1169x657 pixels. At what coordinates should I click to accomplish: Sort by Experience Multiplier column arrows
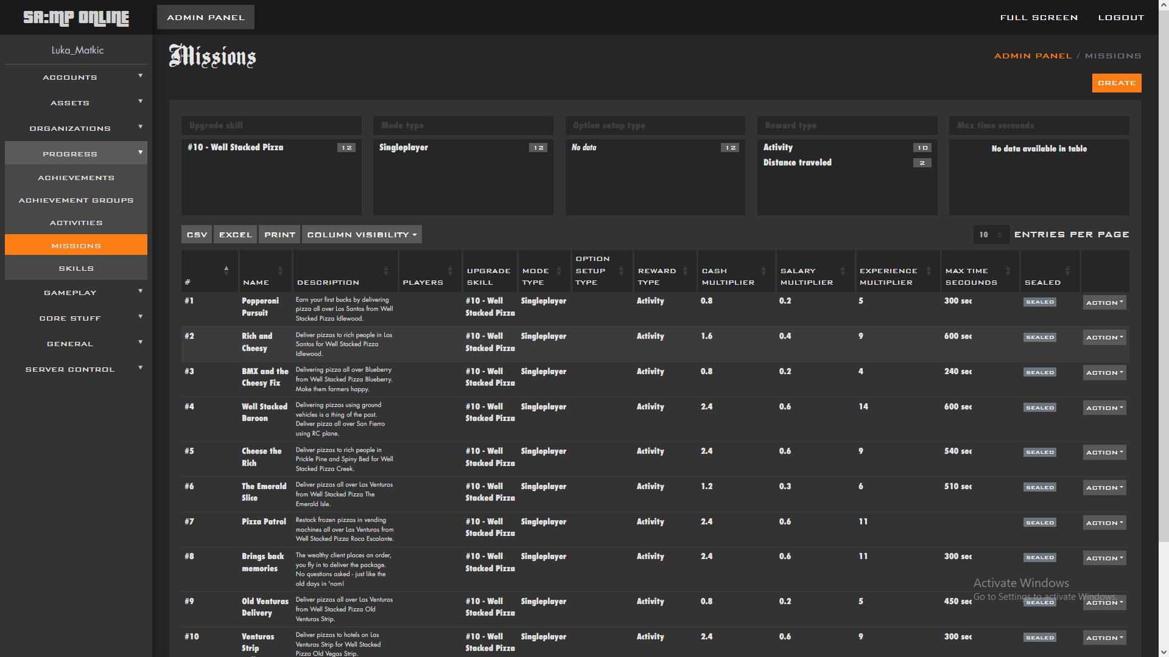(929, 270)
